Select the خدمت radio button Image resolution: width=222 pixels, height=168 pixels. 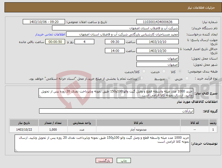point(164,71)
